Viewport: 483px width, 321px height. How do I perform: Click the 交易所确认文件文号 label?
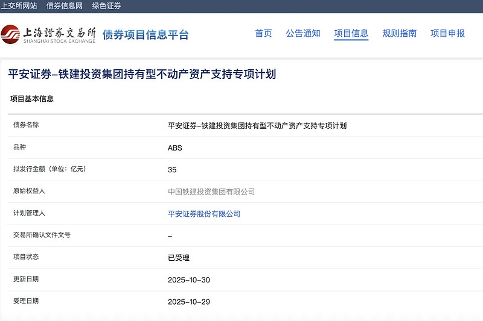(x=42, y=235)
